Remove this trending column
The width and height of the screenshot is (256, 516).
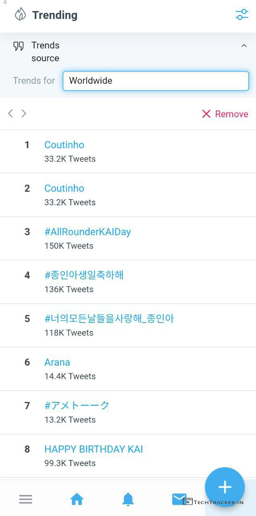point(225,114)
